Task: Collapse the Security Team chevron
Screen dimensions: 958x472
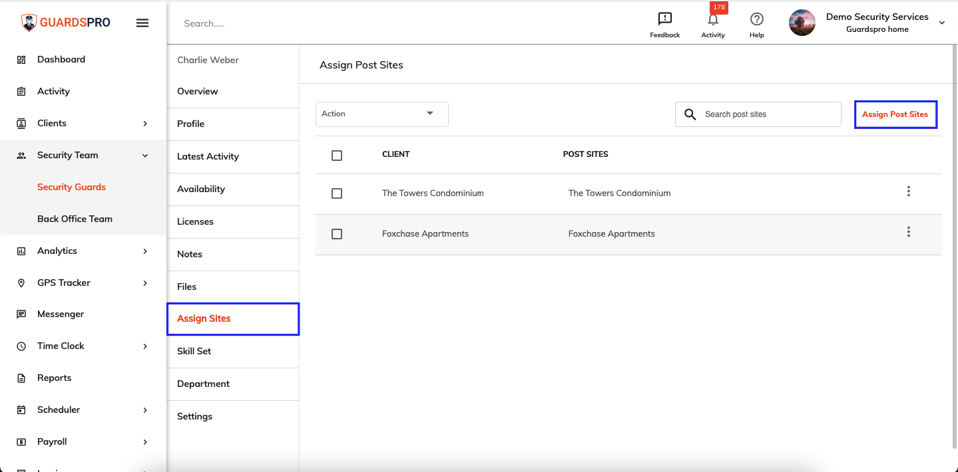Action: click(x=145, y=156)
